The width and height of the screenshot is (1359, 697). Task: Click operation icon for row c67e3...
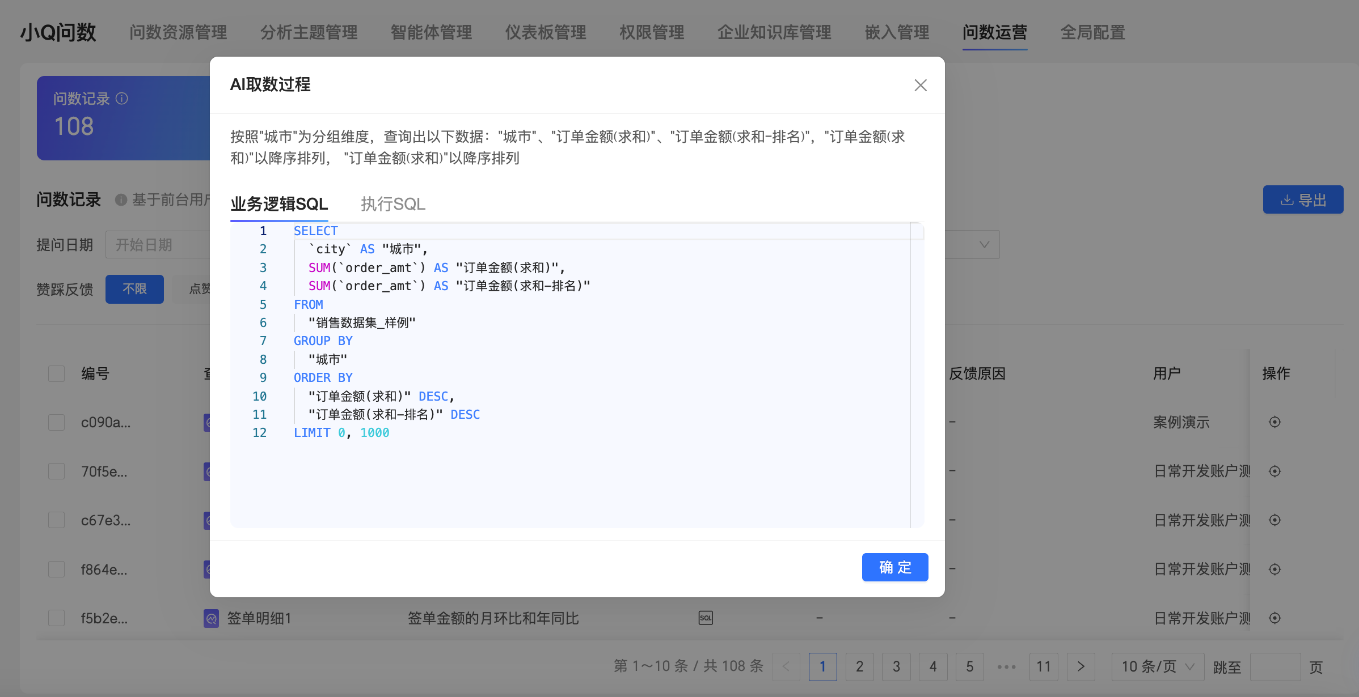tap(1274, 520)
